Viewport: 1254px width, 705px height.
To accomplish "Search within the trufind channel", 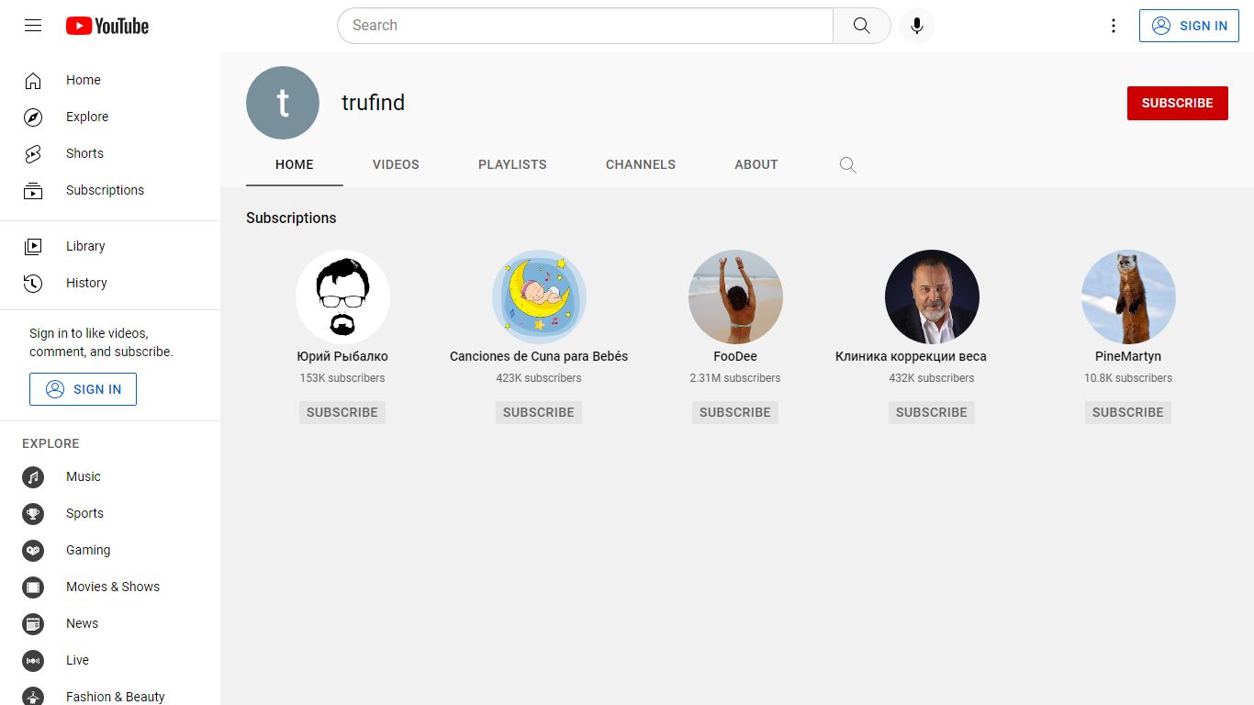I will click(x=847, y=165).
